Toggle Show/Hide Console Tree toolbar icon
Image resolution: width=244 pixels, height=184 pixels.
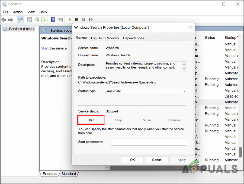(21, 20)
